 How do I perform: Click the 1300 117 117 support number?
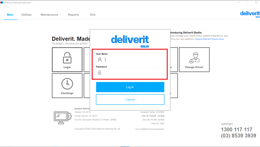(x=237, y=130)
